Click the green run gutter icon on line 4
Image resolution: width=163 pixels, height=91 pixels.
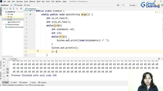[x=31, y=14]
